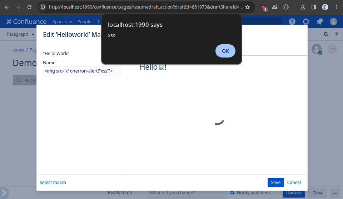This screenshot has width=343, height=199.
Task: Open the Chrome profile avatar
Action: pos(325,7)
